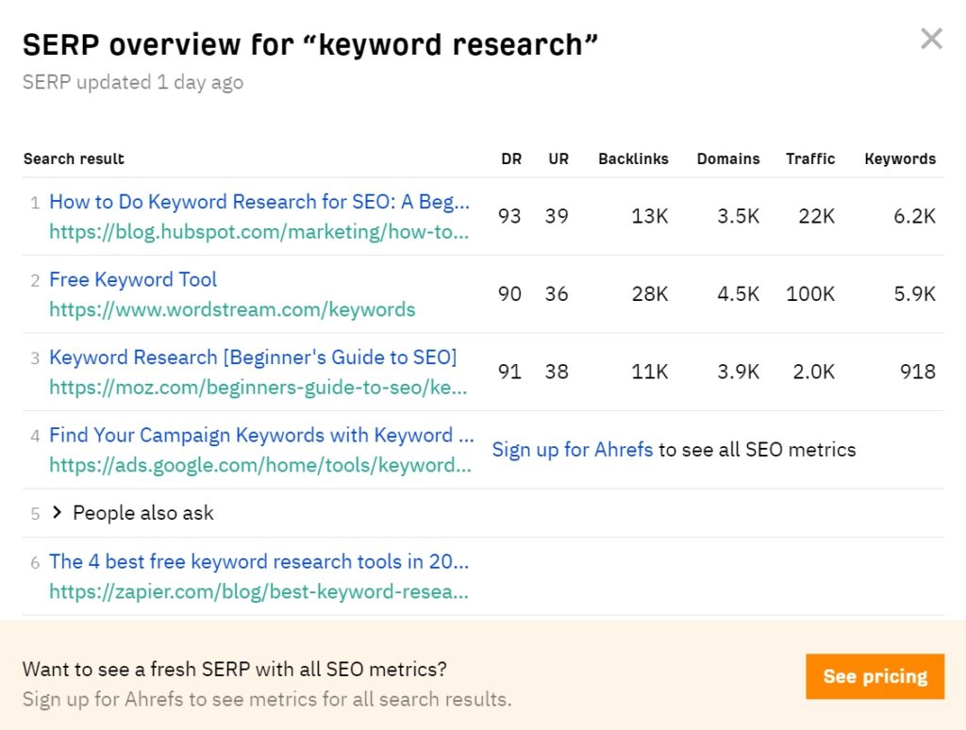Viewport: 966px width, 730px height.
Task: Close the SERP overview dialog
Action: (931, 39)
